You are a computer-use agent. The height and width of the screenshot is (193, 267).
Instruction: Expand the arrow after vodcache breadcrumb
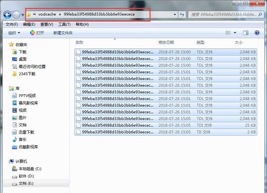click(60, 15)
